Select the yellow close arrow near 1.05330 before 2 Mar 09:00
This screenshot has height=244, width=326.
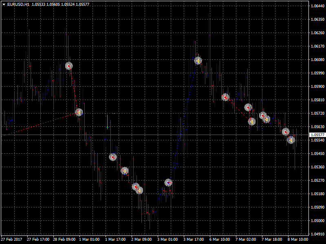tap(124, 171)
